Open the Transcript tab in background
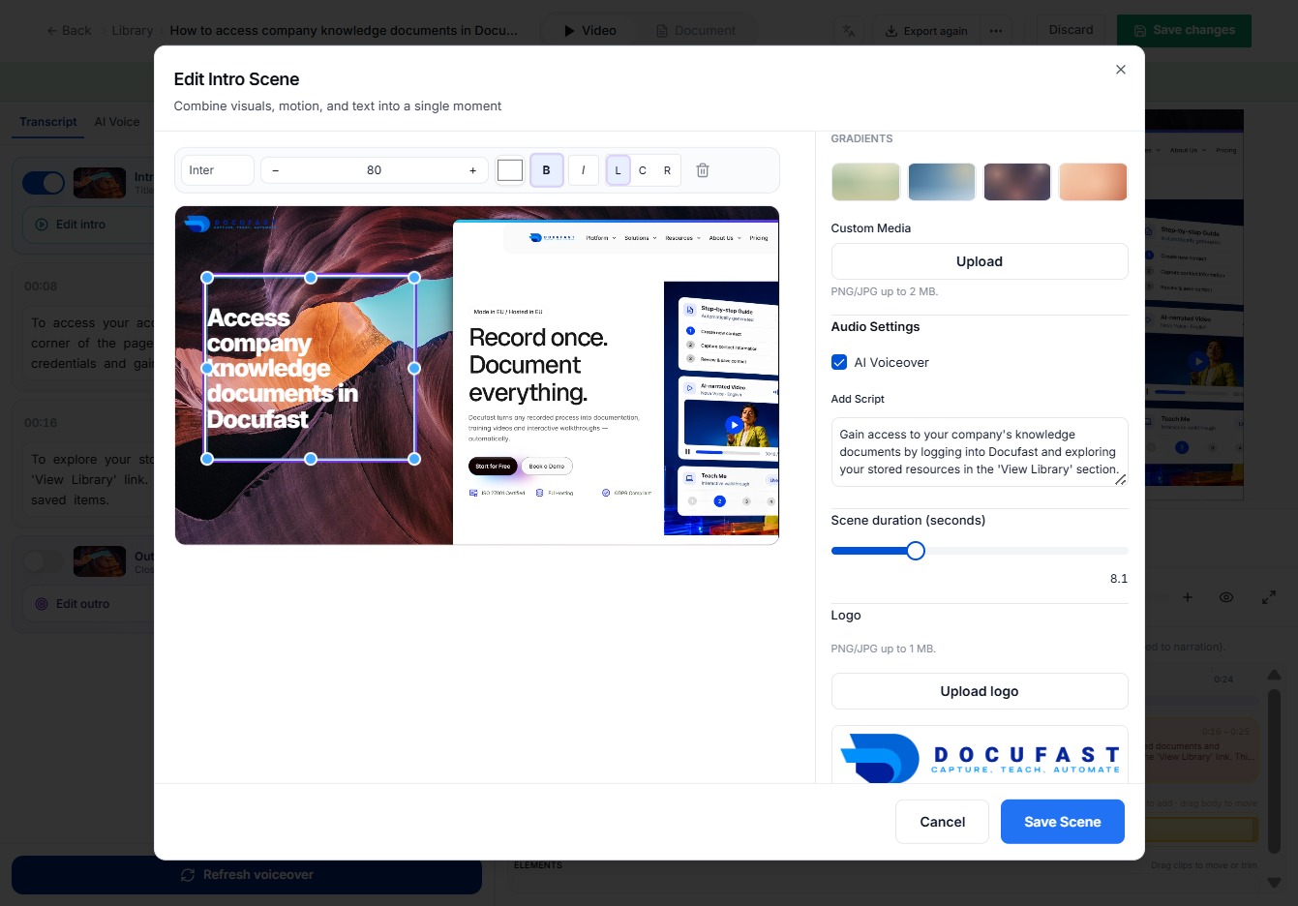 coord(48,122)
